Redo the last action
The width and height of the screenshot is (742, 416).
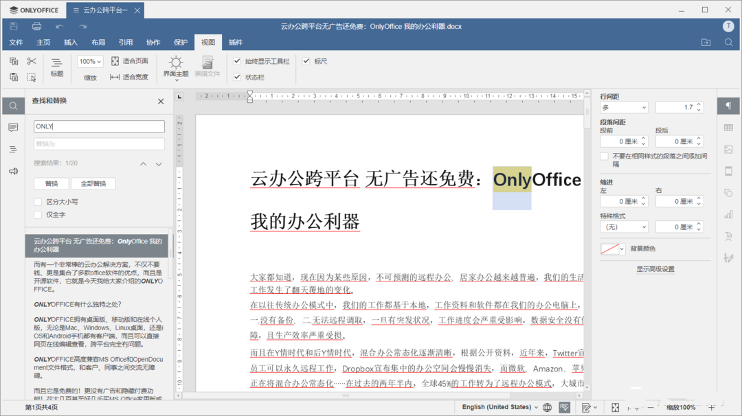point(83,27)
